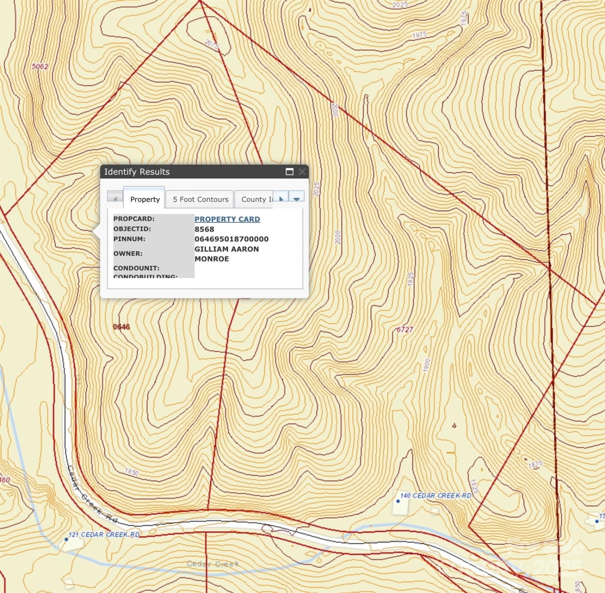Open the County Info tab
The width and height of the screenshot is (605, 593).
click(256, 199)
